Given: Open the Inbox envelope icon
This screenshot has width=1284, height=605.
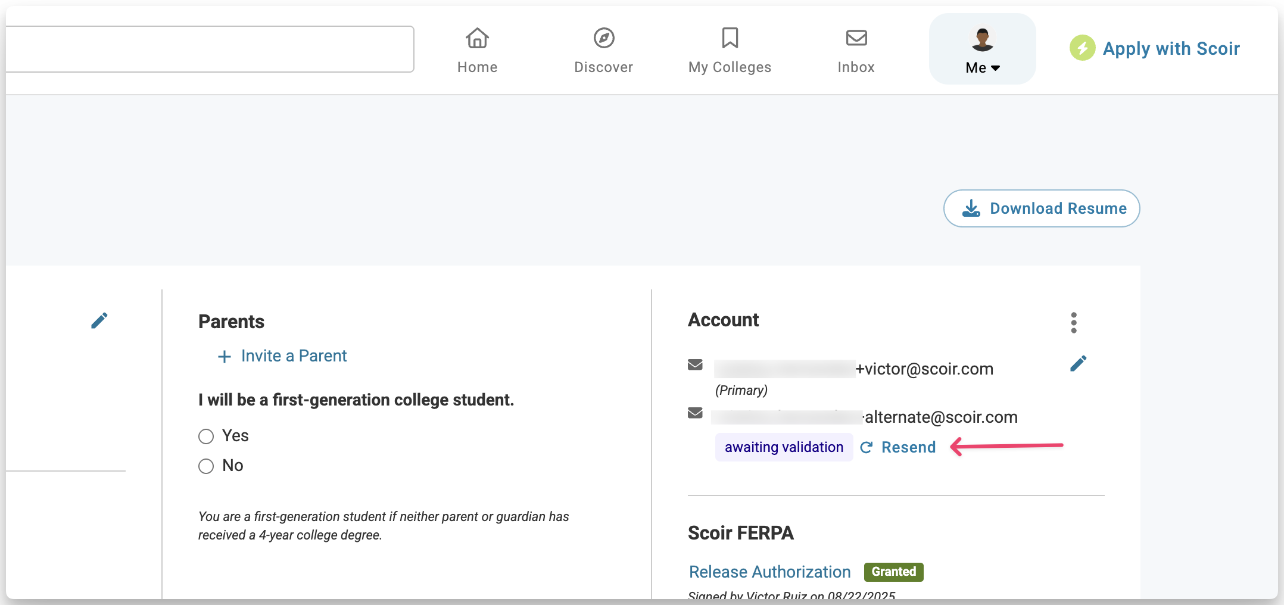Looking at the screenshot, I should pyautogui.click(x=856, y=38).
